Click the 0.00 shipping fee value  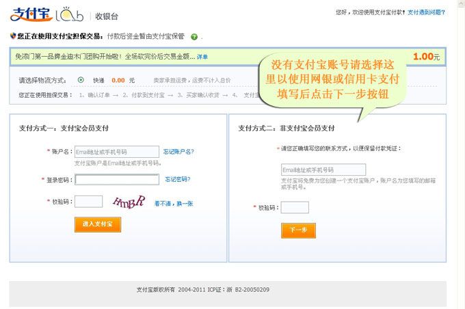click(118, 81)
